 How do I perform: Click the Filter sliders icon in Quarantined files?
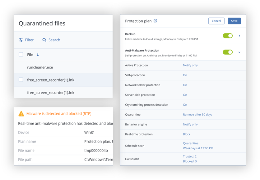[x=21, y=40]
